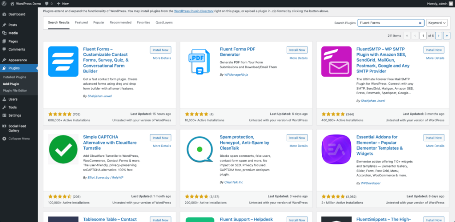The height and width of the screenshot is (222, 455).
Task: Collapse the admin sidebar menu
Action: (x=18, y=138)
